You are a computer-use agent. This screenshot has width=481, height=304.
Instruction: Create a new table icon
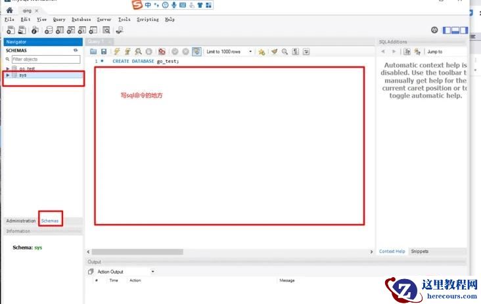[60, 30]
